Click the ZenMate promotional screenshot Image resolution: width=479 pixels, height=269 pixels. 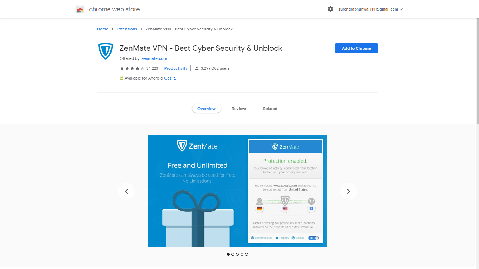coord(237,191)
